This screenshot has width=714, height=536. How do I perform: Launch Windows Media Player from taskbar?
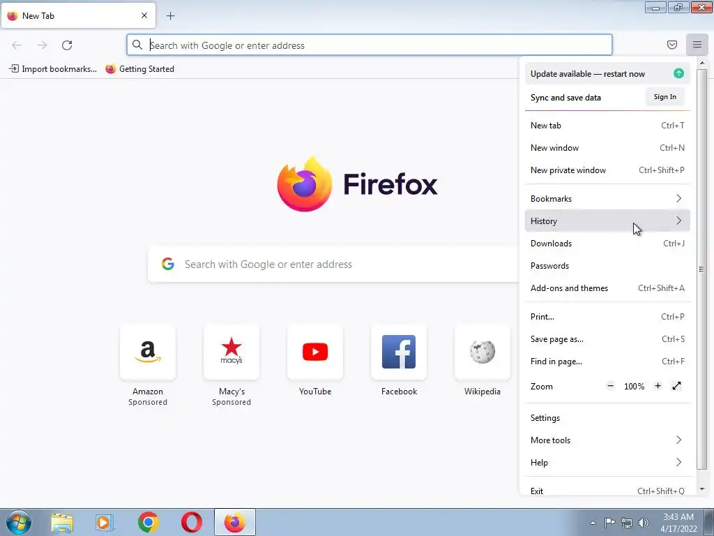[105, 523]
